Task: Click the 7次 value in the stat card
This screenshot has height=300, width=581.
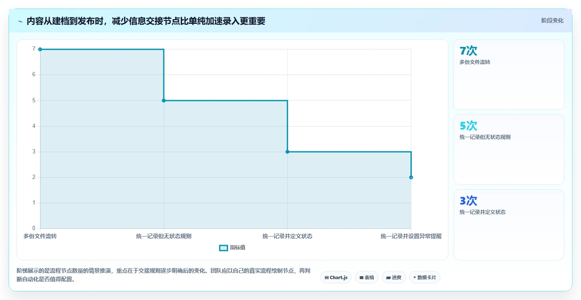Action: point(468,51)
